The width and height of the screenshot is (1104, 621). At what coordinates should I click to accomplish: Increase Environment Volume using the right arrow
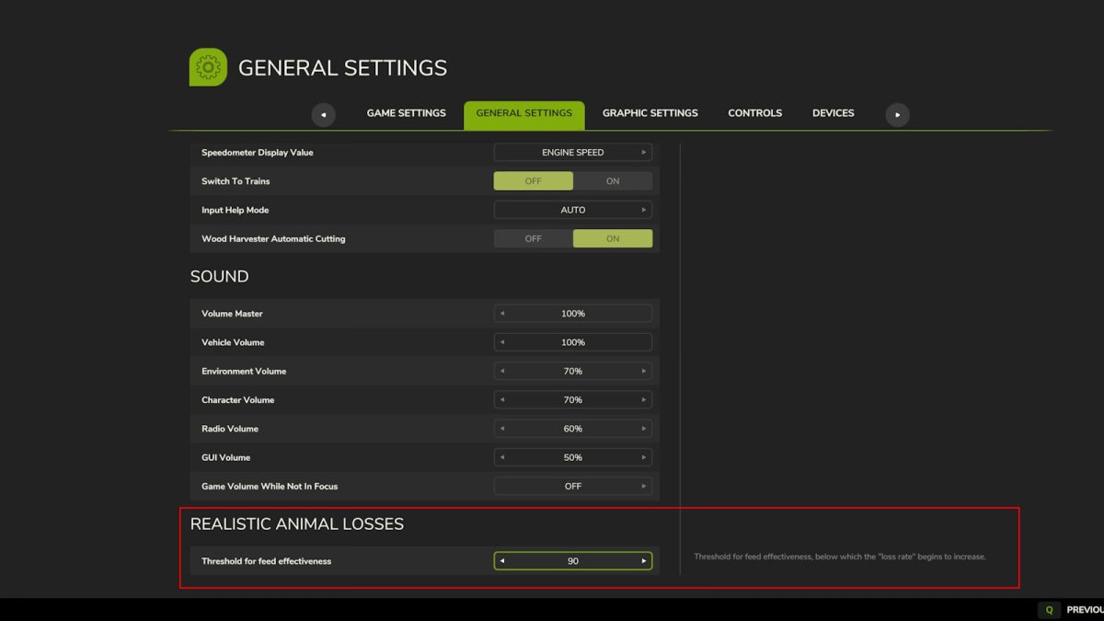coord(644,371)
